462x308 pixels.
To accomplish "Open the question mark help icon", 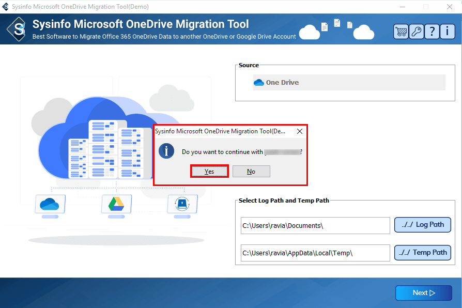I will [x=432, y=32].
